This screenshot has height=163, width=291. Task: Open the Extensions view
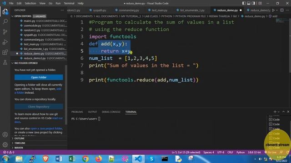click(x=5, y=53)
